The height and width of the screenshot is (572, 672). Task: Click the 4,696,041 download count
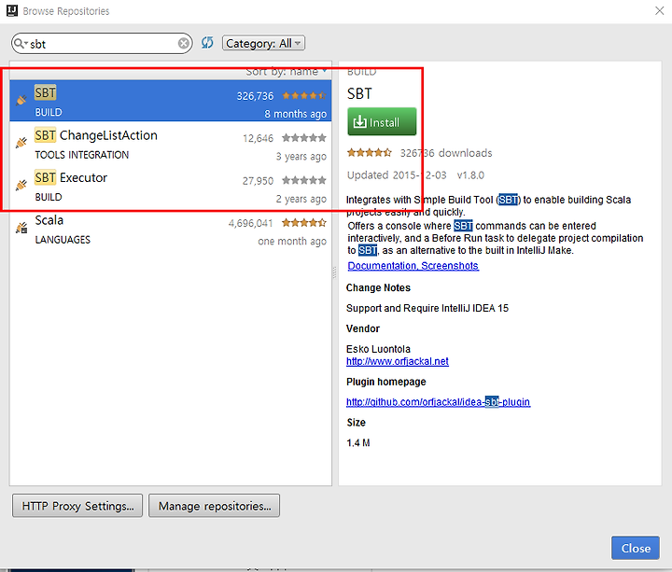(x=251, y=223)
